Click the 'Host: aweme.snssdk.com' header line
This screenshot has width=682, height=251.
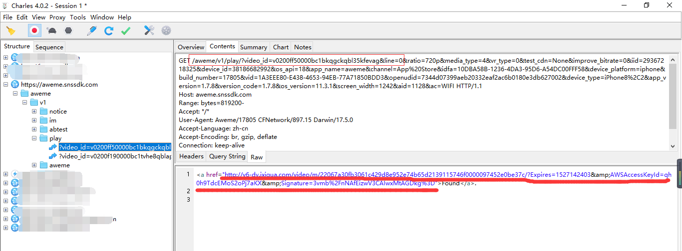point(215,94)
